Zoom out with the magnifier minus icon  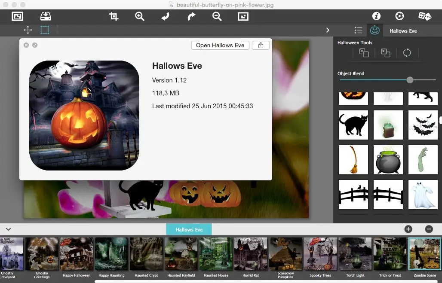pos(217,16)
